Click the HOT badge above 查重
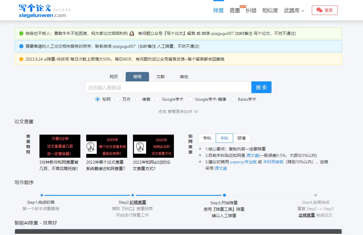The image size is (363, 235). [243, 6]
